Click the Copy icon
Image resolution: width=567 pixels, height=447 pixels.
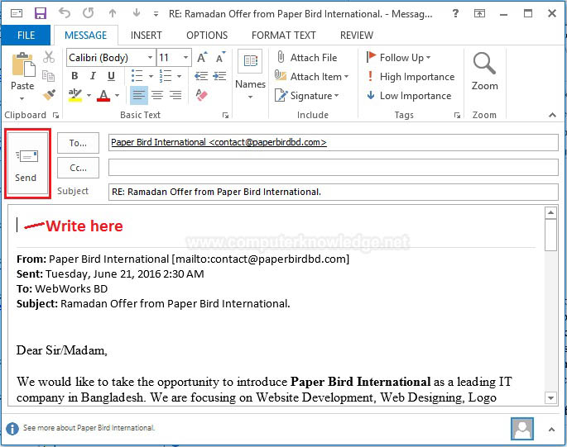coord(49,76)
